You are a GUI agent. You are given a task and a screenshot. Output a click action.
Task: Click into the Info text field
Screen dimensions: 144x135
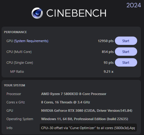tap(88, 128)
